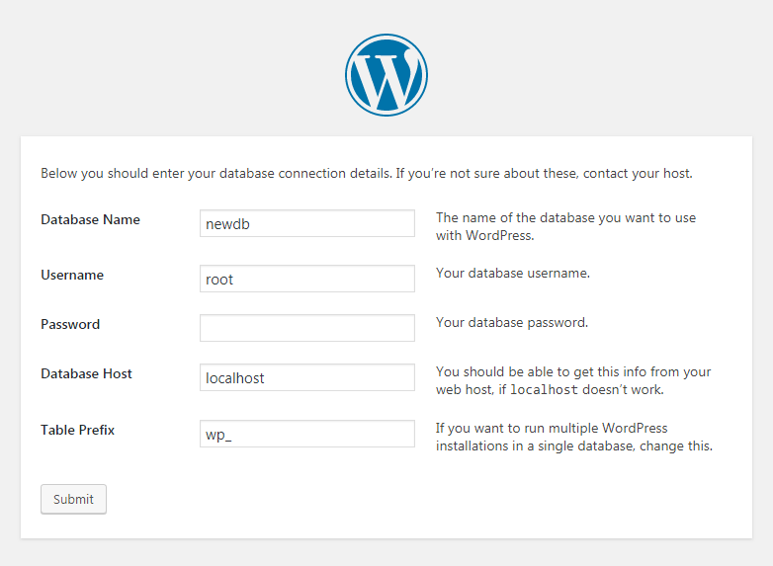Click the WordPress logo at top
The height and width of the screenshot is (566, 773).
386,75
